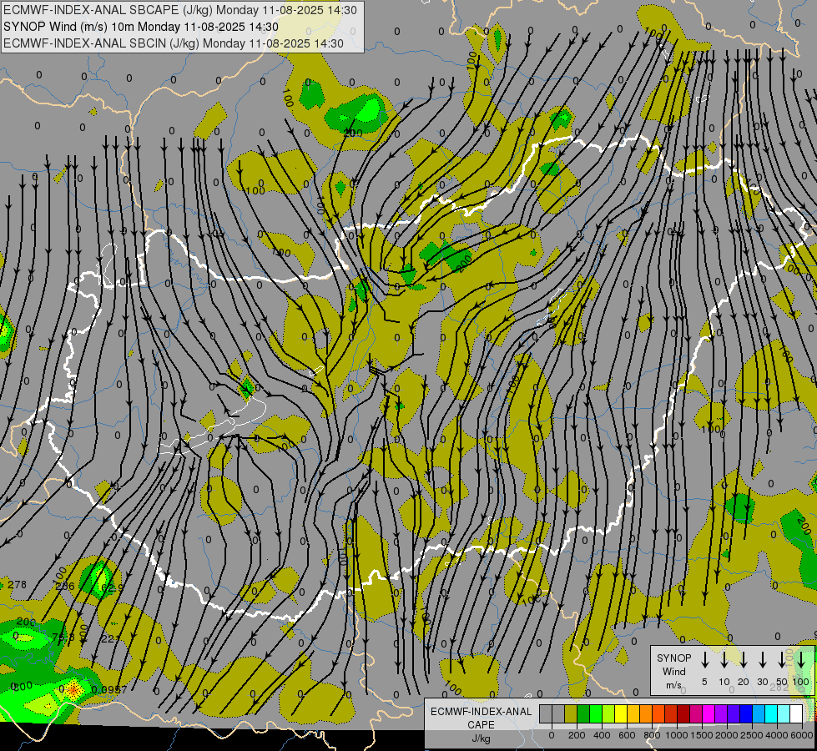Pick the dark green swatch after the 200 tick
The width and height of the screenshot is (817, 751).
[583, 714]
